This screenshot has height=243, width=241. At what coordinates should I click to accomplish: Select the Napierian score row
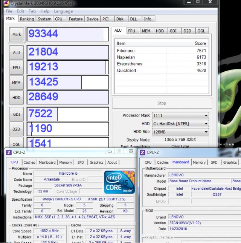(162, 57)
